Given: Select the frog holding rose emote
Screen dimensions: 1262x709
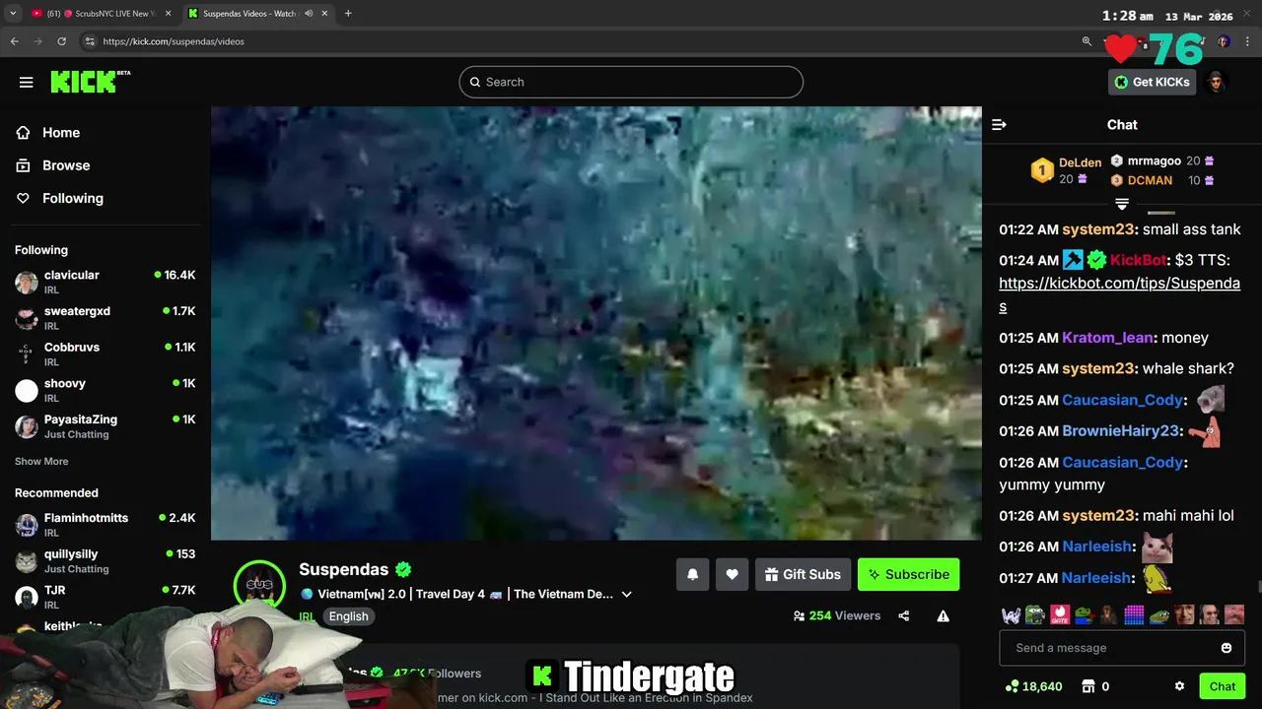Looking at the screenshot, I should pos(1085,614).
